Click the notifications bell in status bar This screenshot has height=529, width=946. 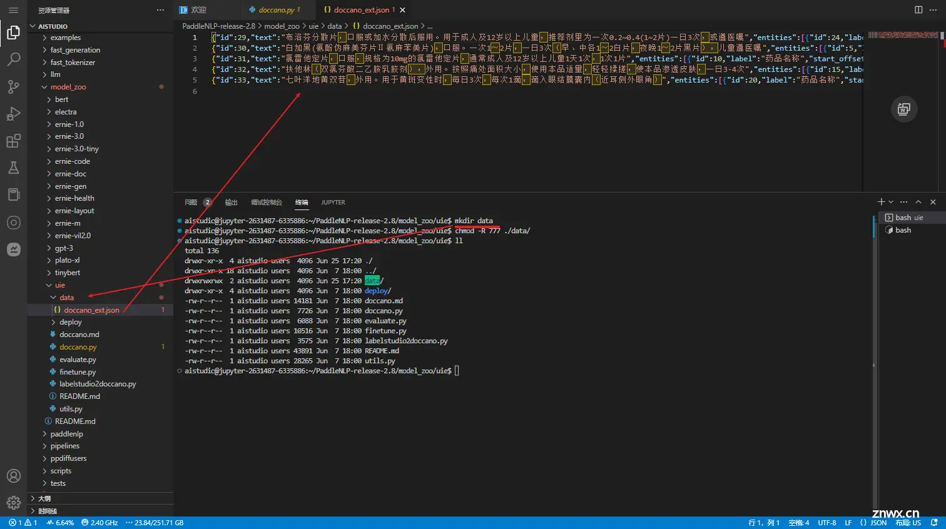click(x=934, y=523)
